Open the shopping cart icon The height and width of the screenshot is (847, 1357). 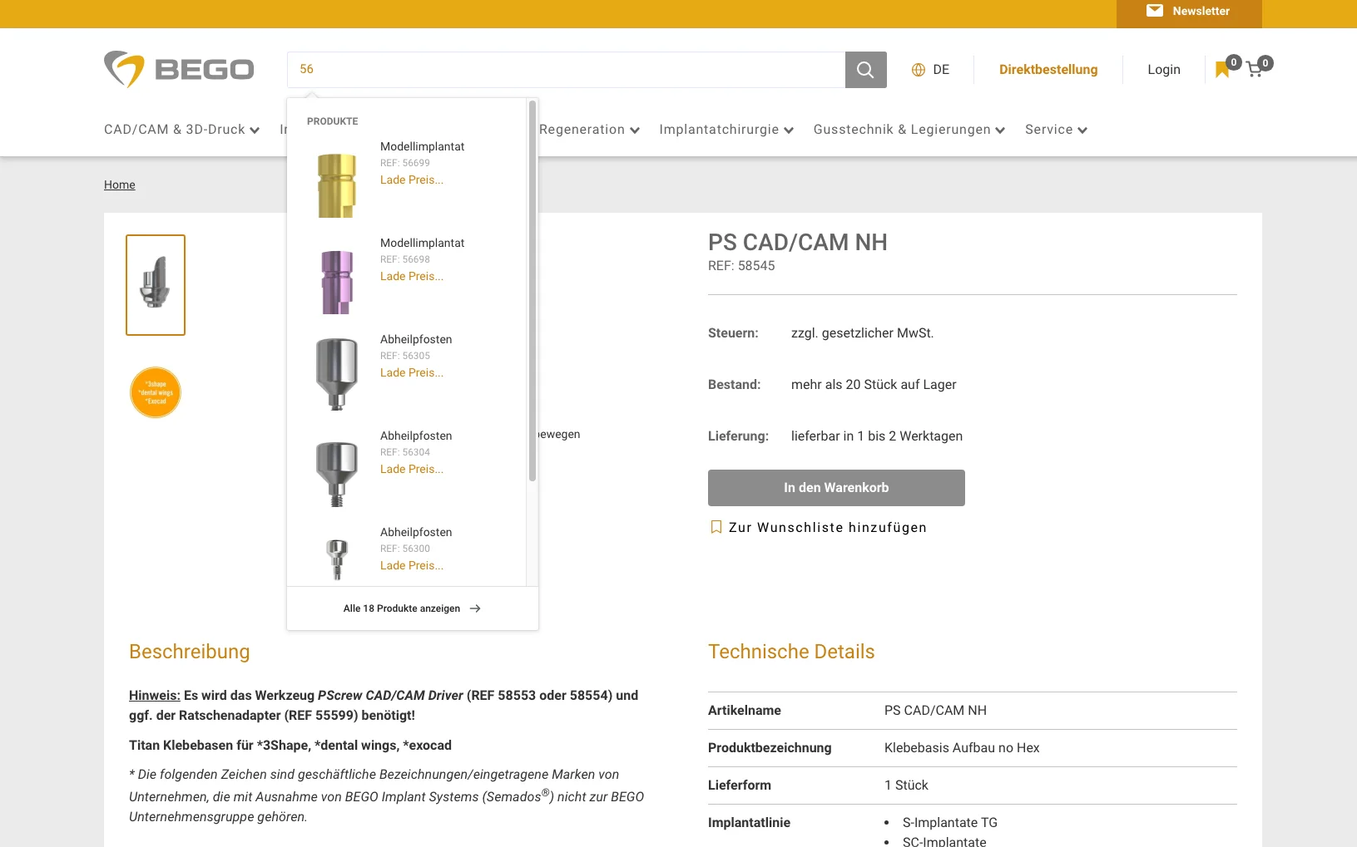tap(1255, 70)
